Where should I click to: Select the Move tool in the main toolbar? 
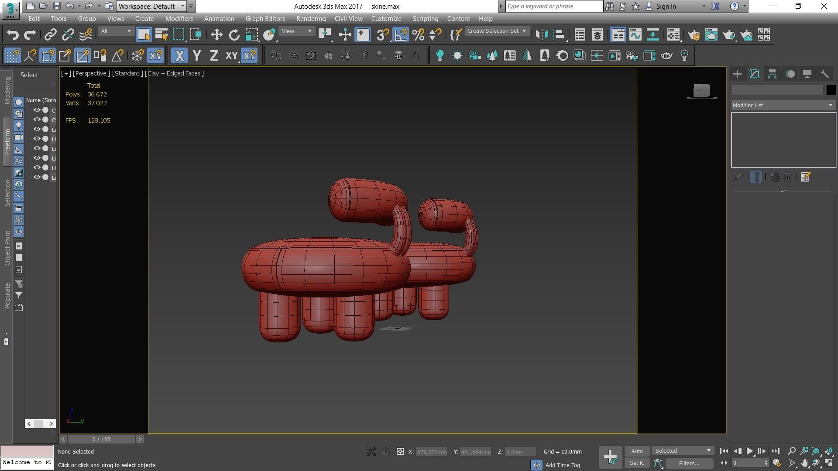coord(216,35)
